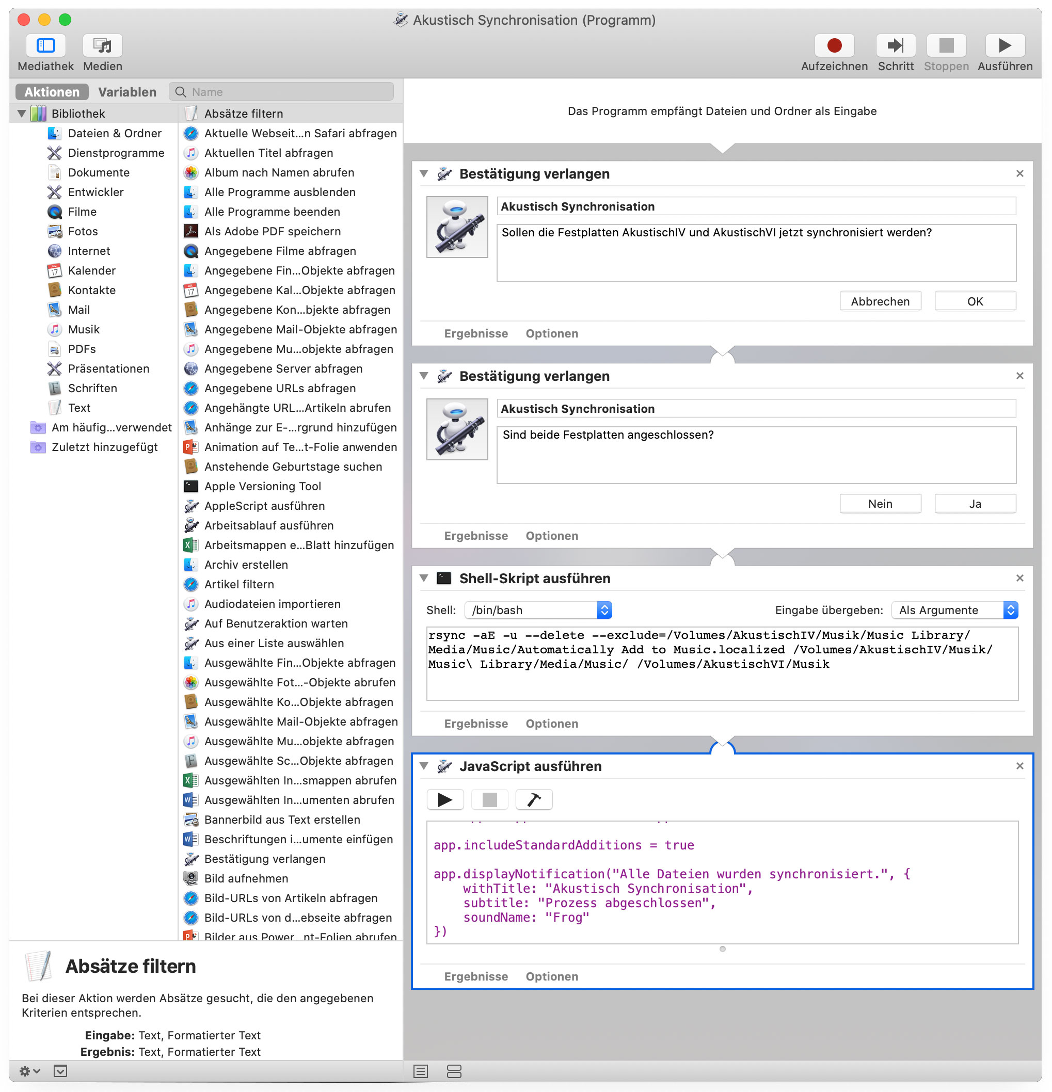Viewport: 1052px width, 1092px height.
Task: Click the Mediathek tab icon
Action: click(x=46, y=46)
